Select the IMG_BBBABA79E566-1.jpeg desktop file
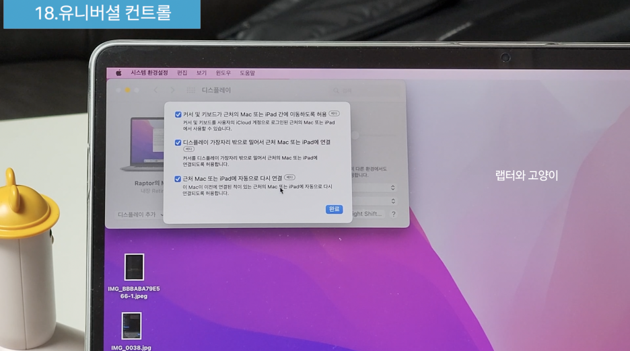The image size is (630, 351). [x=134, y=277]
